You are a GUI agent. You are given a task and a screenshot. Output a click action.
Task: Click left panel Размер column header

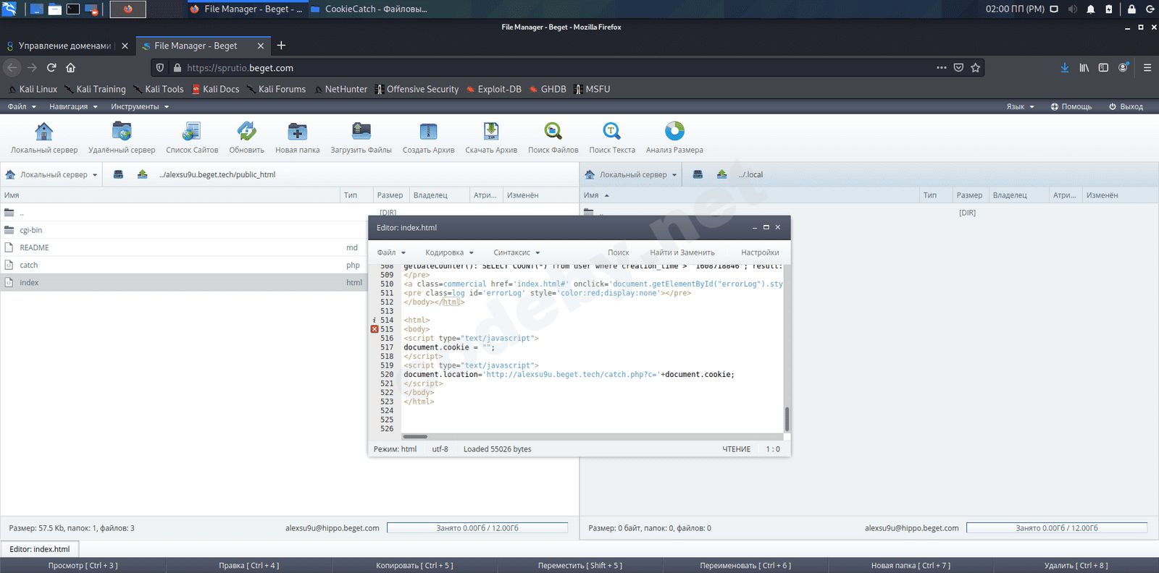(x=390, y=195)
